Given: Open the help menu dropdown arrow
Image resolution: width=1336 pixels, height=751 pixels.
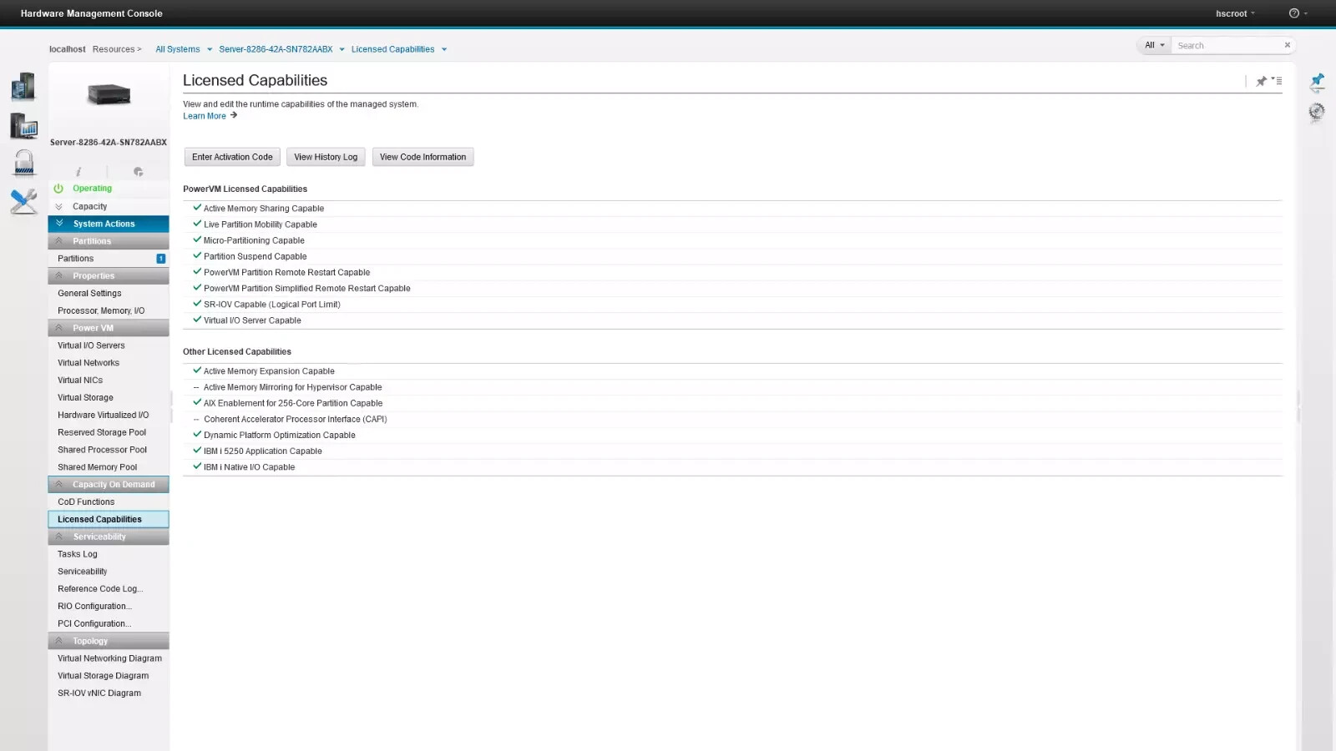Looking at the screenshot, I should click(1306, 13).
